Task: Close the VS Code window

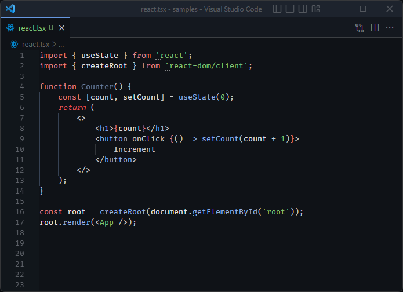Action: pos(390,9)
